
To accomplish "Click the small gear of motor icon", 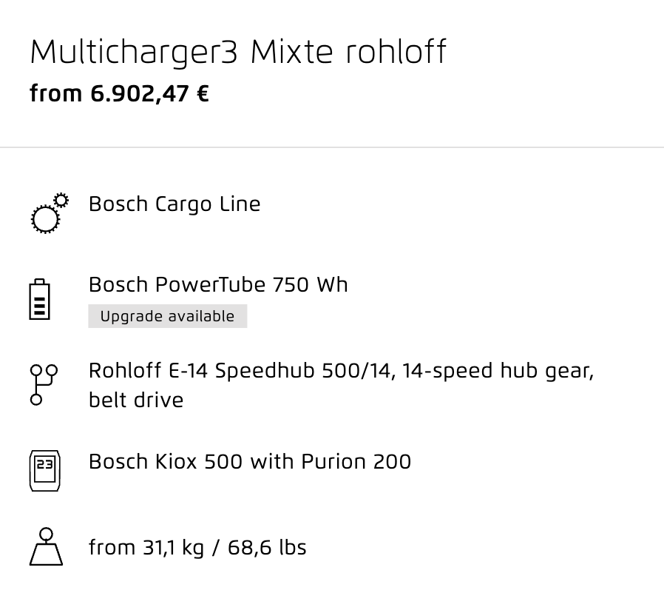I will point(61,200).
